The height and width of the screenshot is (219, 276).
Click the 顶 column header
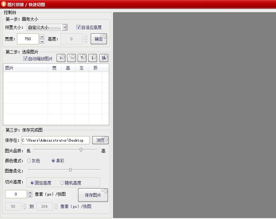click(x=95, y=68)
